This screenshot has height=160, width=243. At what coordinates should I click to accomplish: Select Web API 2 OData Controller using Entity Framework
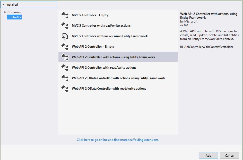click(x=118, y=78)
